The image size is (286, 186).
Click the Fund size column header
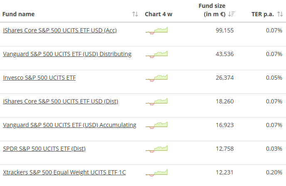tap(214, 10)
